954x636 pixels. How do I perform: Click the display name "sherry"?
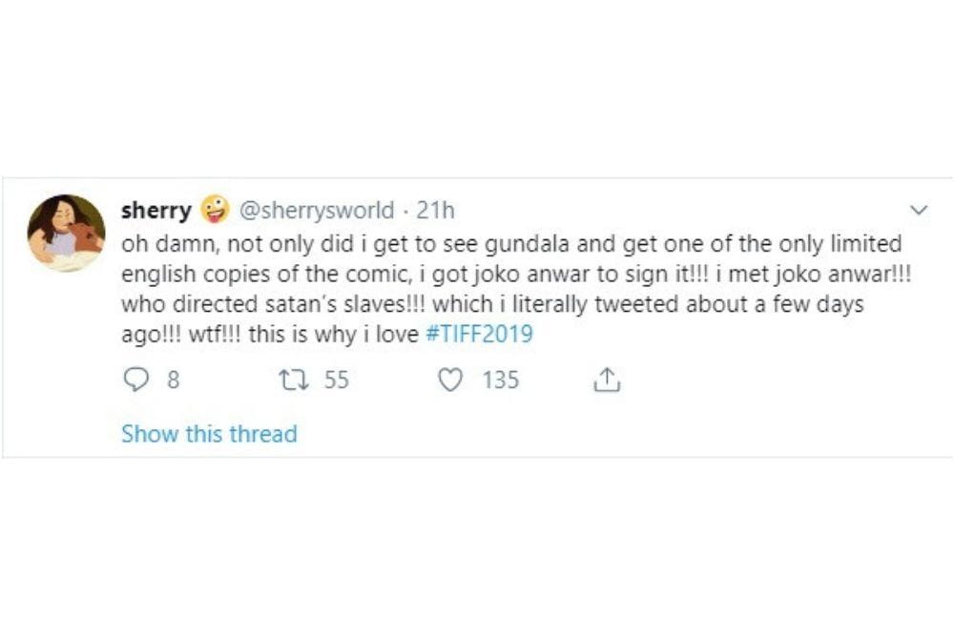pos(156,210)
